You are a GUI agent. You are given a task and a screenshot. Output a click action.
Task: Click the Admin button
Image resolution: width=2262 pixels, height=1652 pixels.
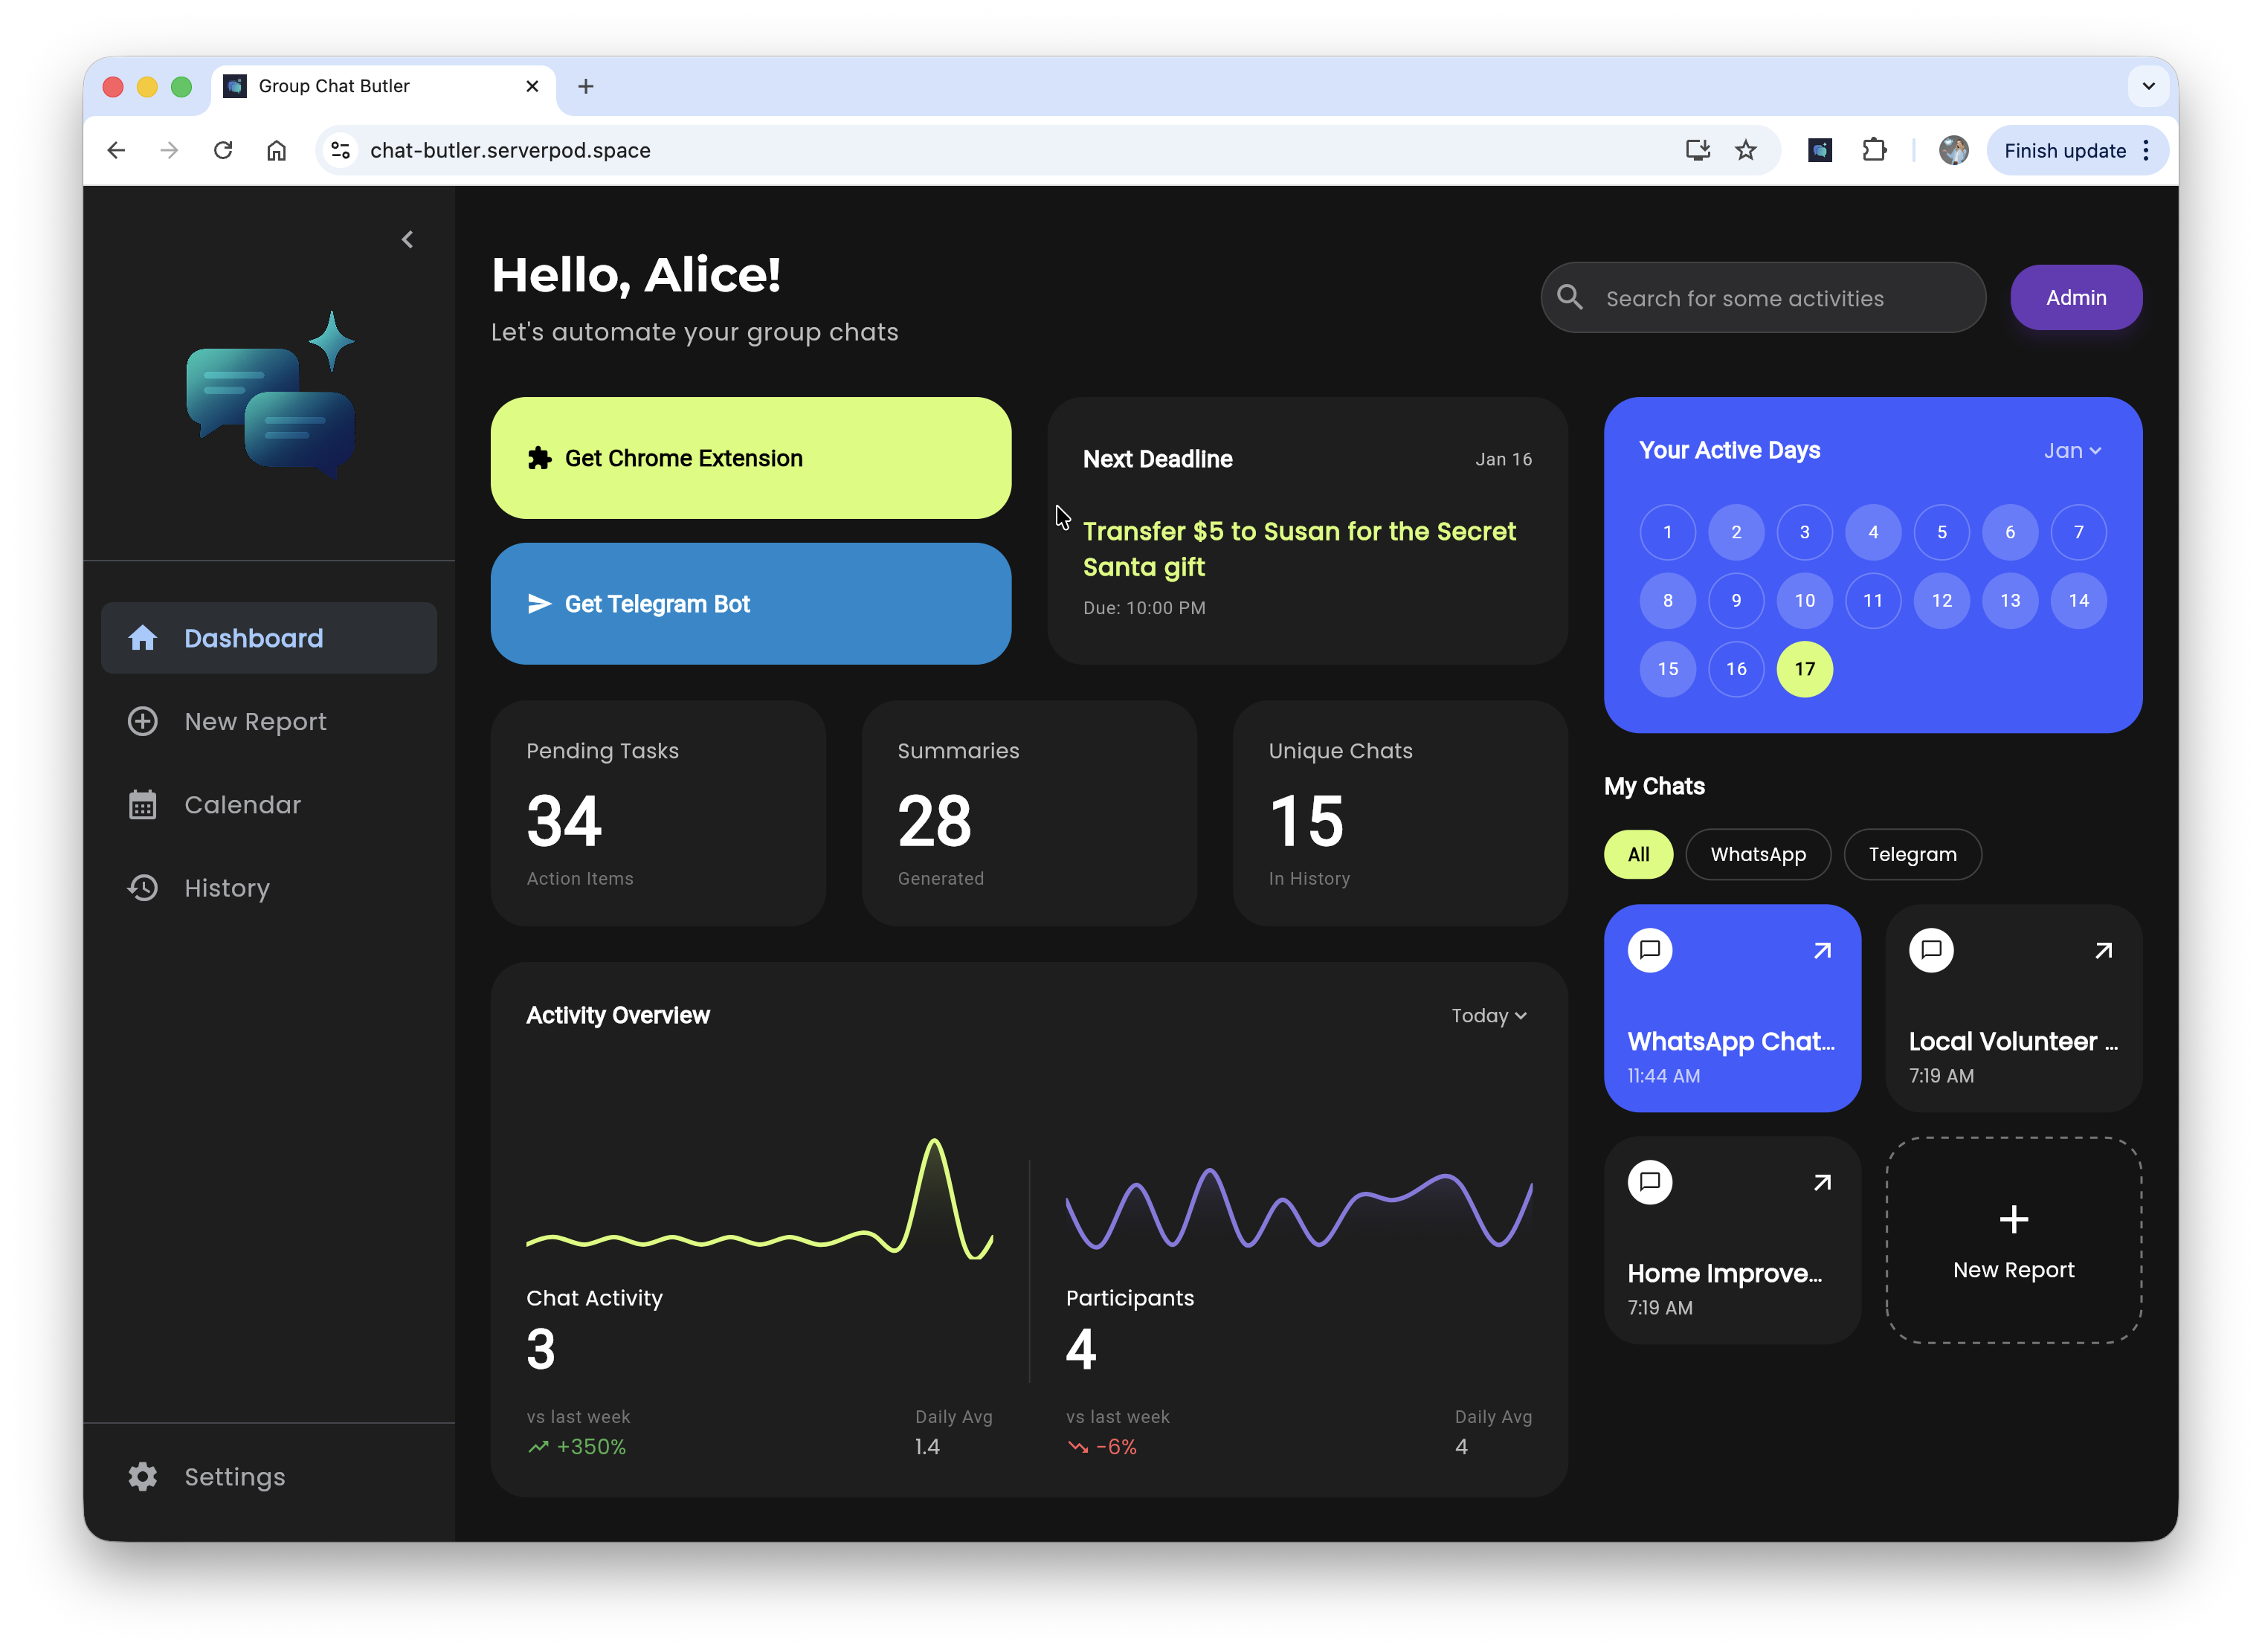click(x=2076, y=298)
